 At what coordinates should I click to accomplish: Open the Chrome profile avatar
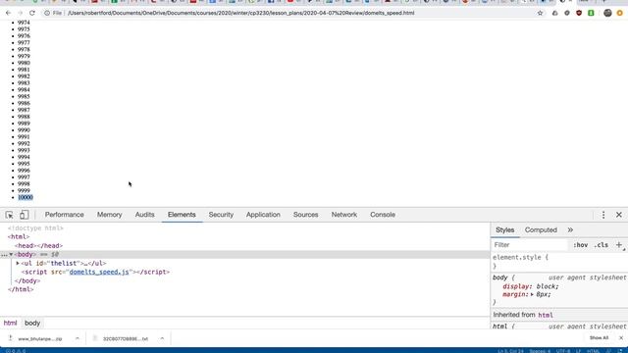(607, 13)
